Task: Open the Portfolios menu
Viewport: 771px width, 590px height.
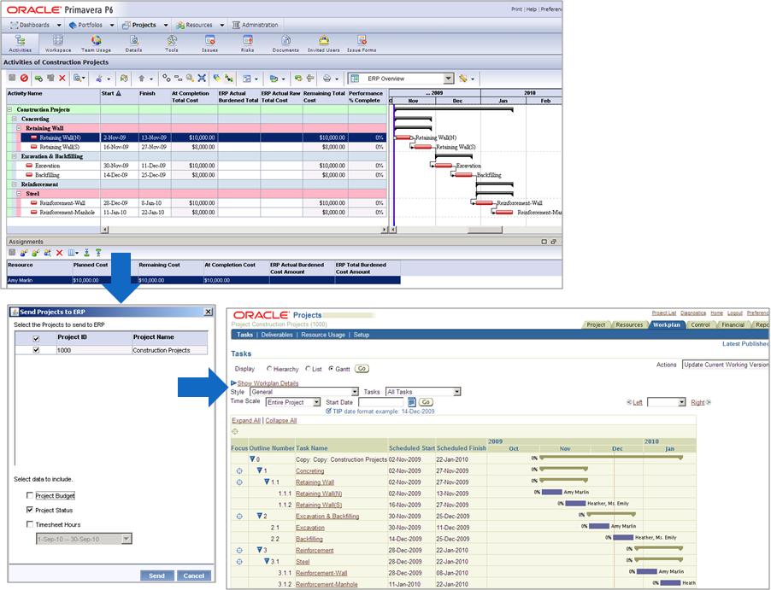Action: pos(91,25)
